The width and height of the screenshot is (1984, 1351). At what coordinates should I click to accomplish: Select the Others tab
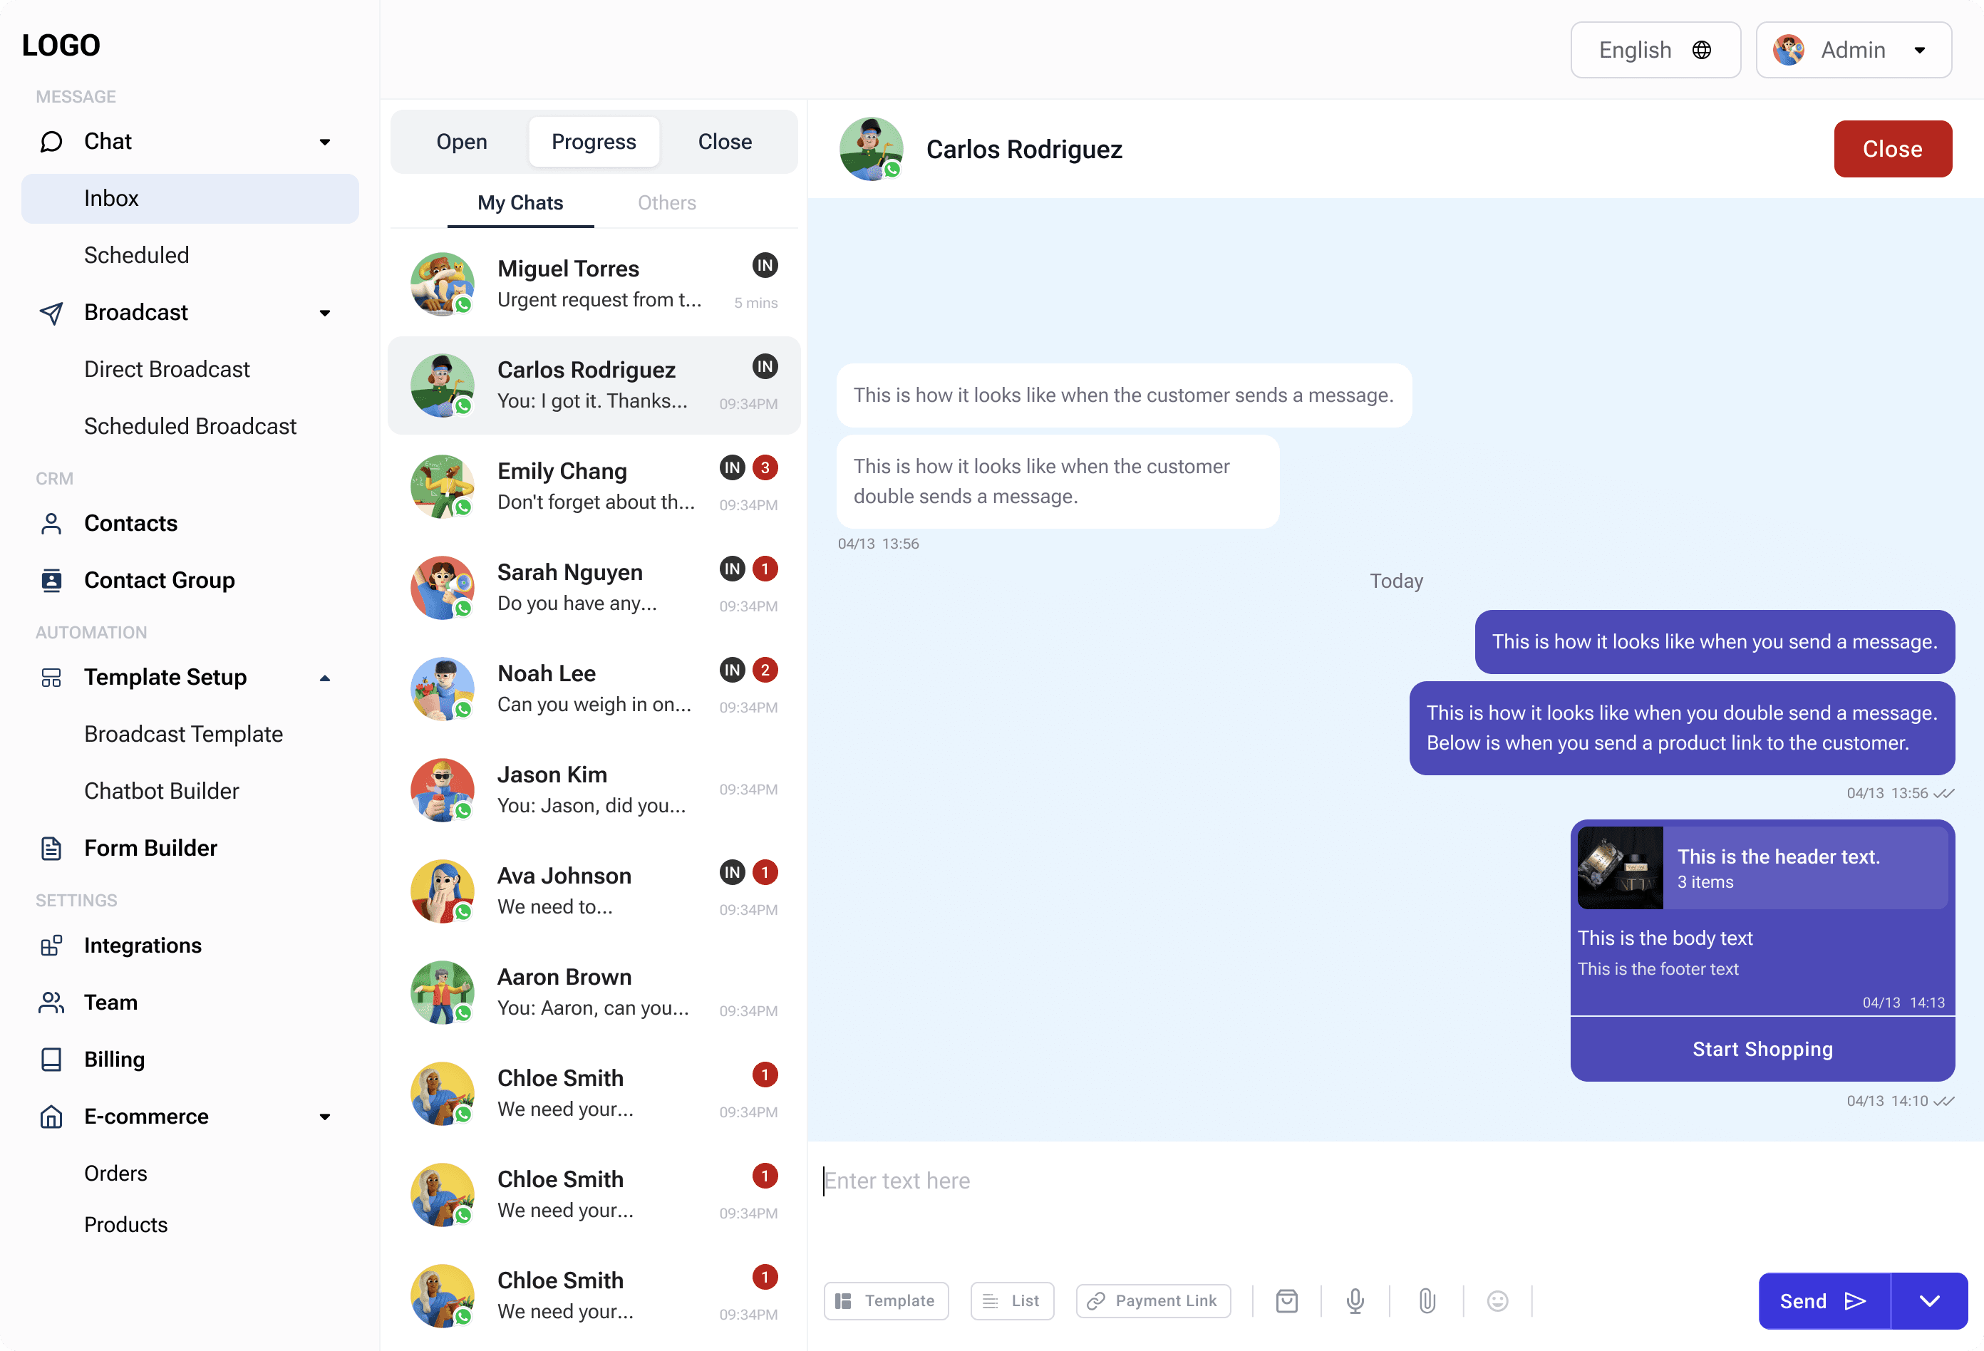667,203
